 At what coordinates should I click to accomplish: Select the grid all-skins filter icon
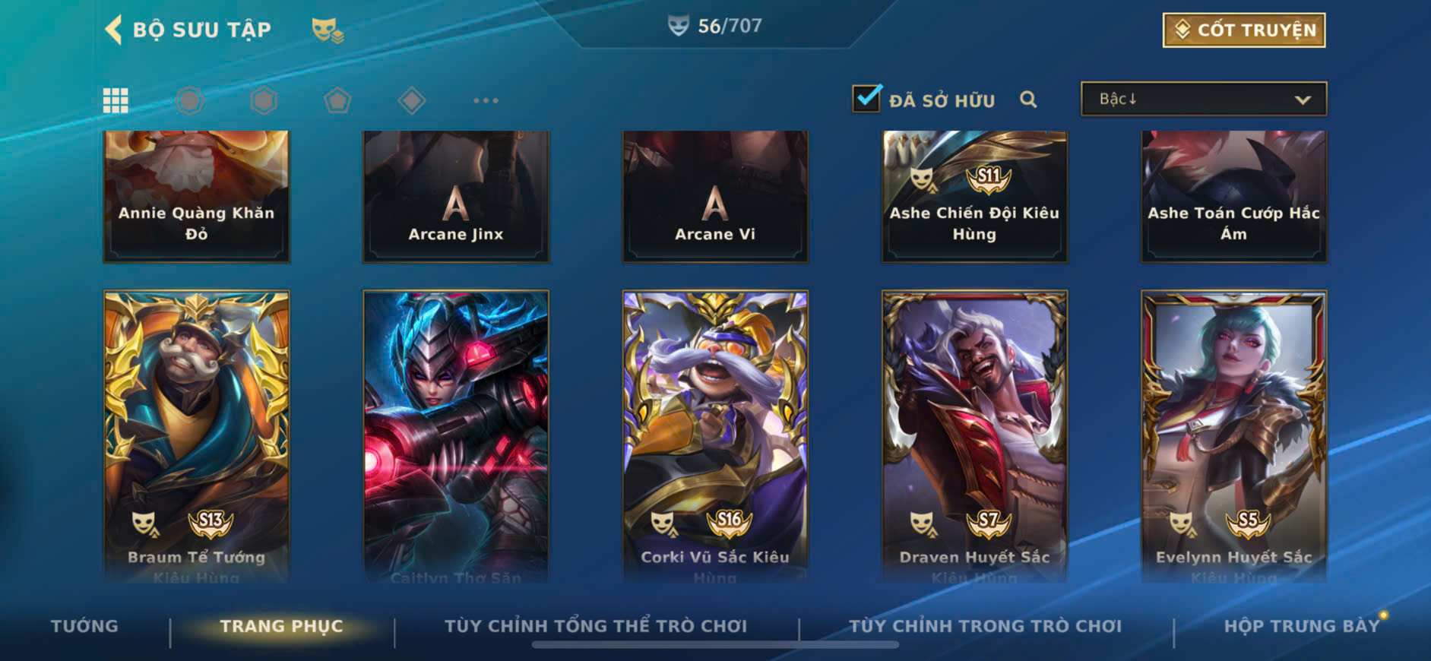point(116,100)
